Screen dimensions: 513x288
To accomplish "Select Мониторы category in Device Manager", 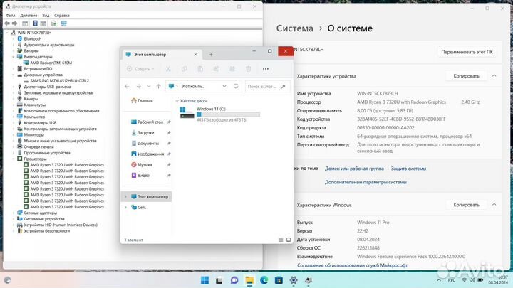I will coord(33,135).
